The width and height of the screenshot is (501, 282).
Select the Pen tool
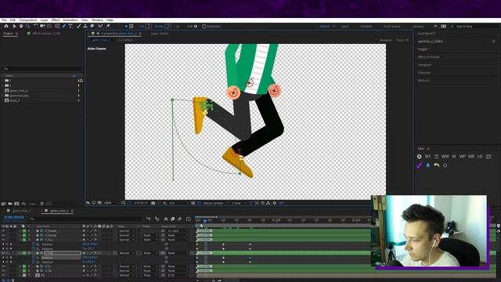(64, 26)
